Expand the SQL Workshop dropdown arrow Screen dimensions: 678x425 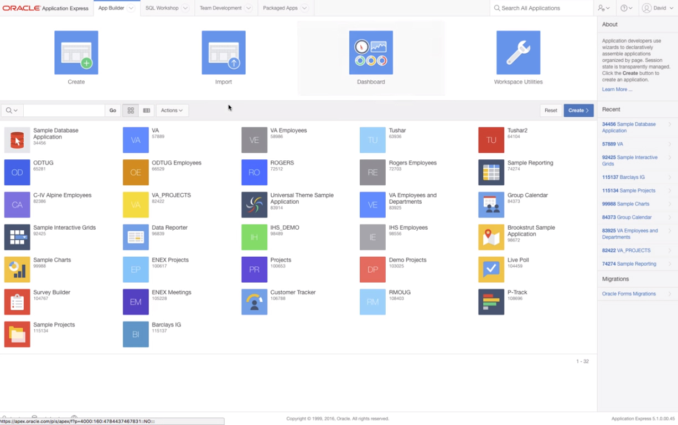[185, 8]
